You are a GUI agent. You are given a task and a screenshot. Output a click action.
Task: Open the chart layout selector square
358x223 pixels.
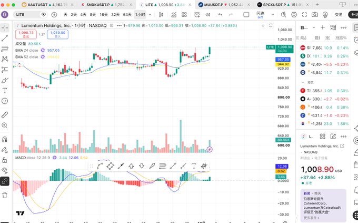pos(246,15)
